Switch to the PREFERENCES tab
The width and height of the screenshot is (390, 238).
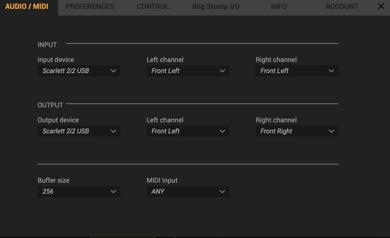pyautogui.click(x=90, y=6)
